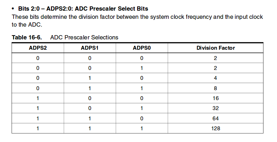
Task: Click the ADPS1 value in the 64 row
Action: (91, 118)
